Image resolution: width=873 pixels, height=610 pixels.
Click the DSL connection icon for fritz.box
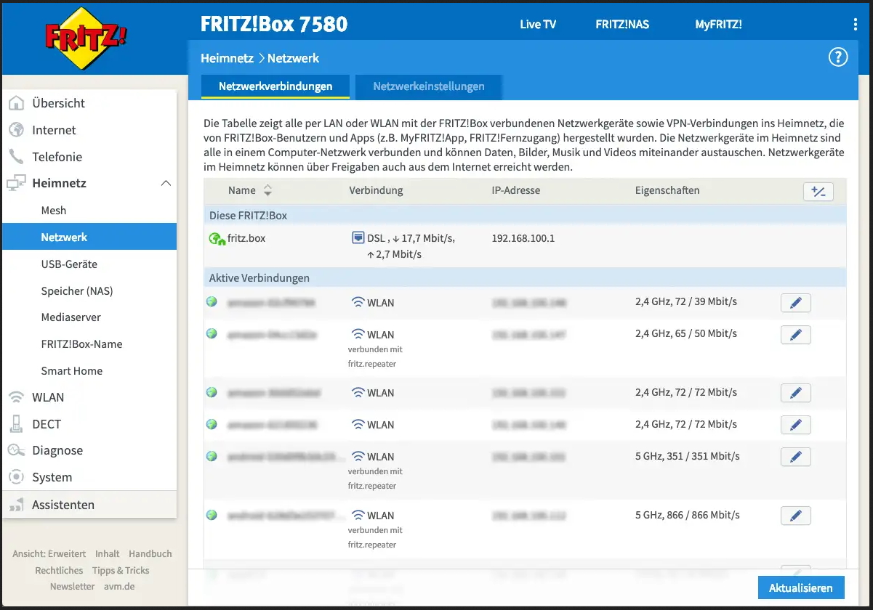click(x=357, y=237)
